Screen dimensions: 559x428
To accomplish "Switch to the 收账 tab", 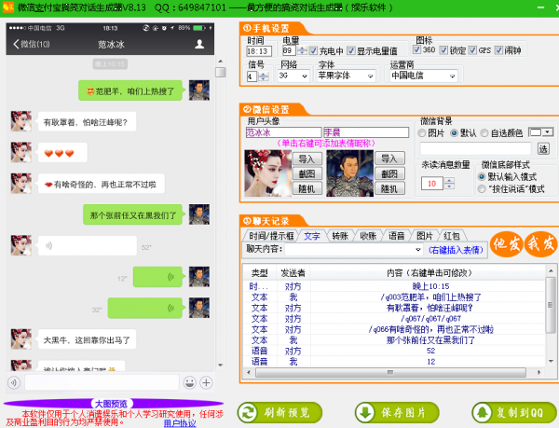I will coord(368,236).
